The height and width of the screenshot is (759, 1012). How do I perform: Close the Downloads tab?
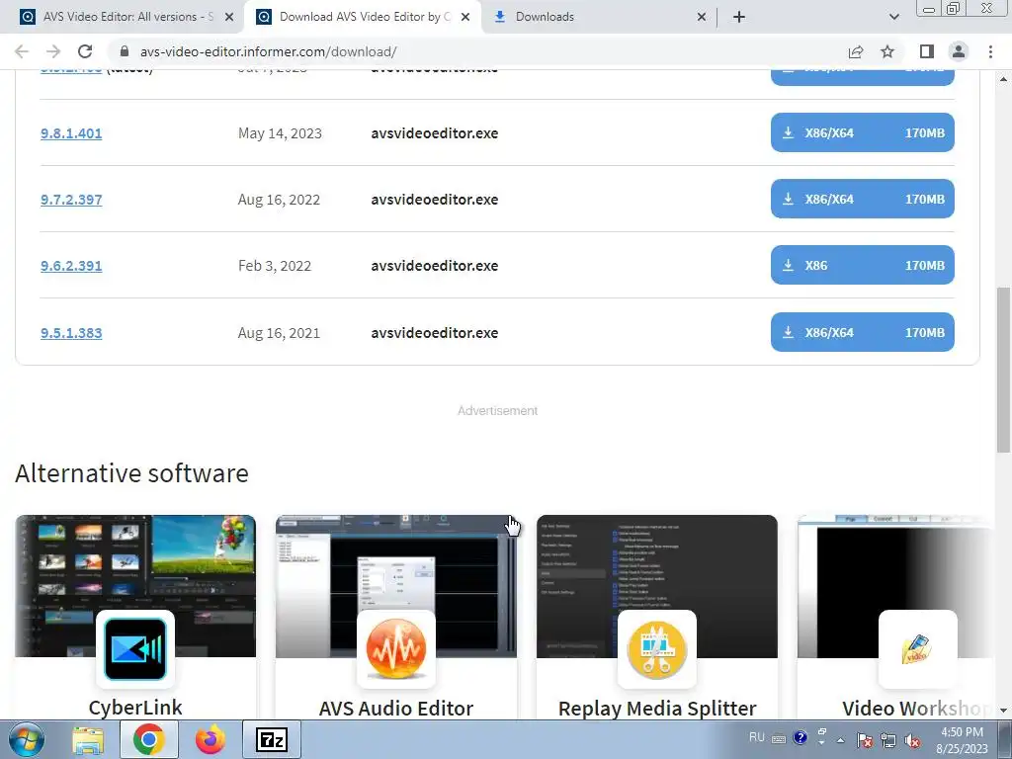(702, 17)
